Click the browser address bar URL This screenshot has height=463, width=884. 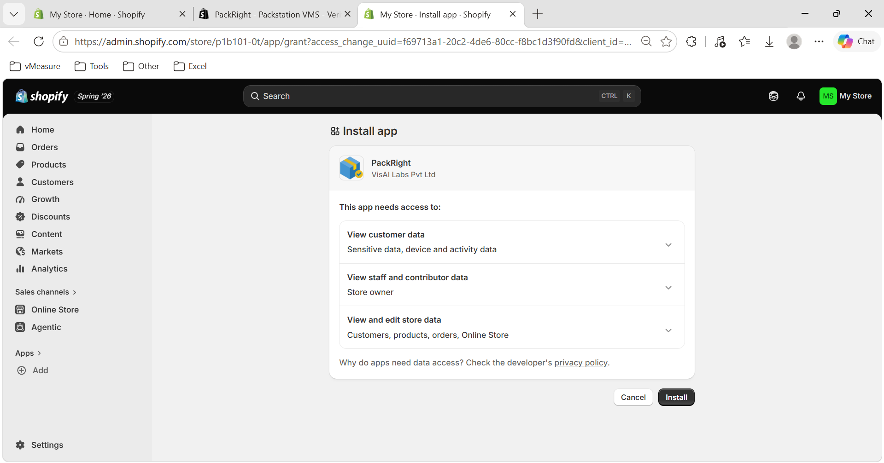point(353,42)
